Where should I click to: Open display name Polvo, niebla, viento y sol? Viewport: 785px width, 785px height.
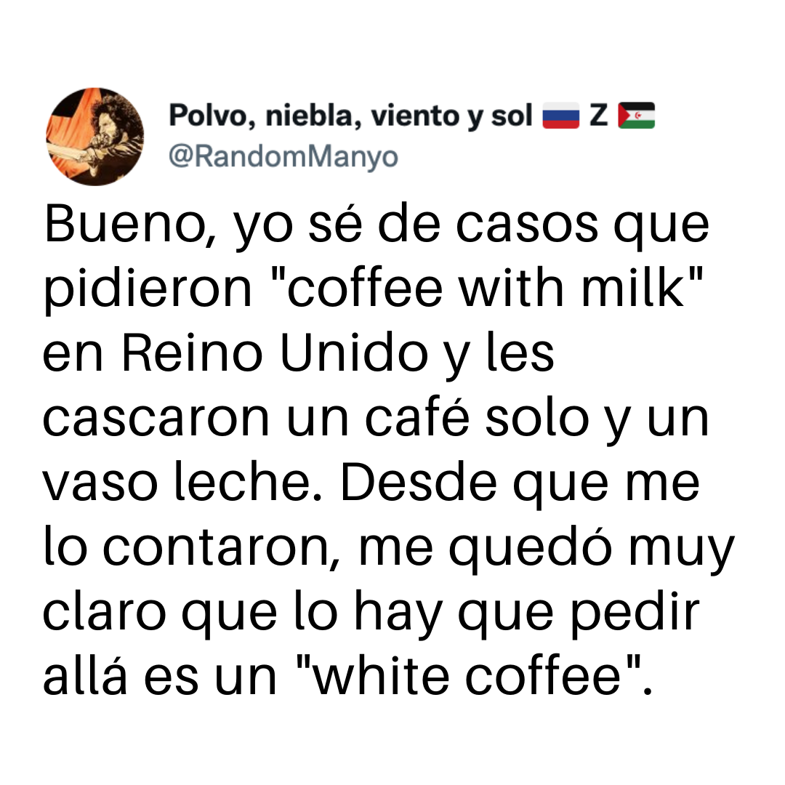pos(350,116)
